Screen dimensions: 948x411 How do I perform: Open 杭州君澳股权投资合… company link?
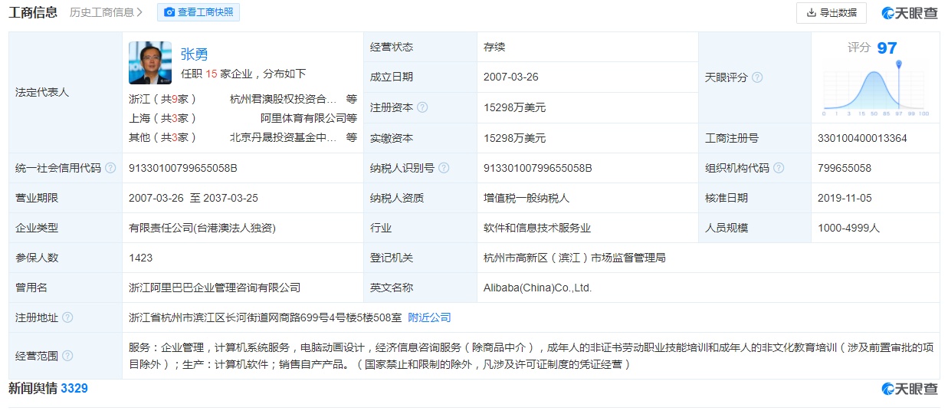click(x=284, y=99)
